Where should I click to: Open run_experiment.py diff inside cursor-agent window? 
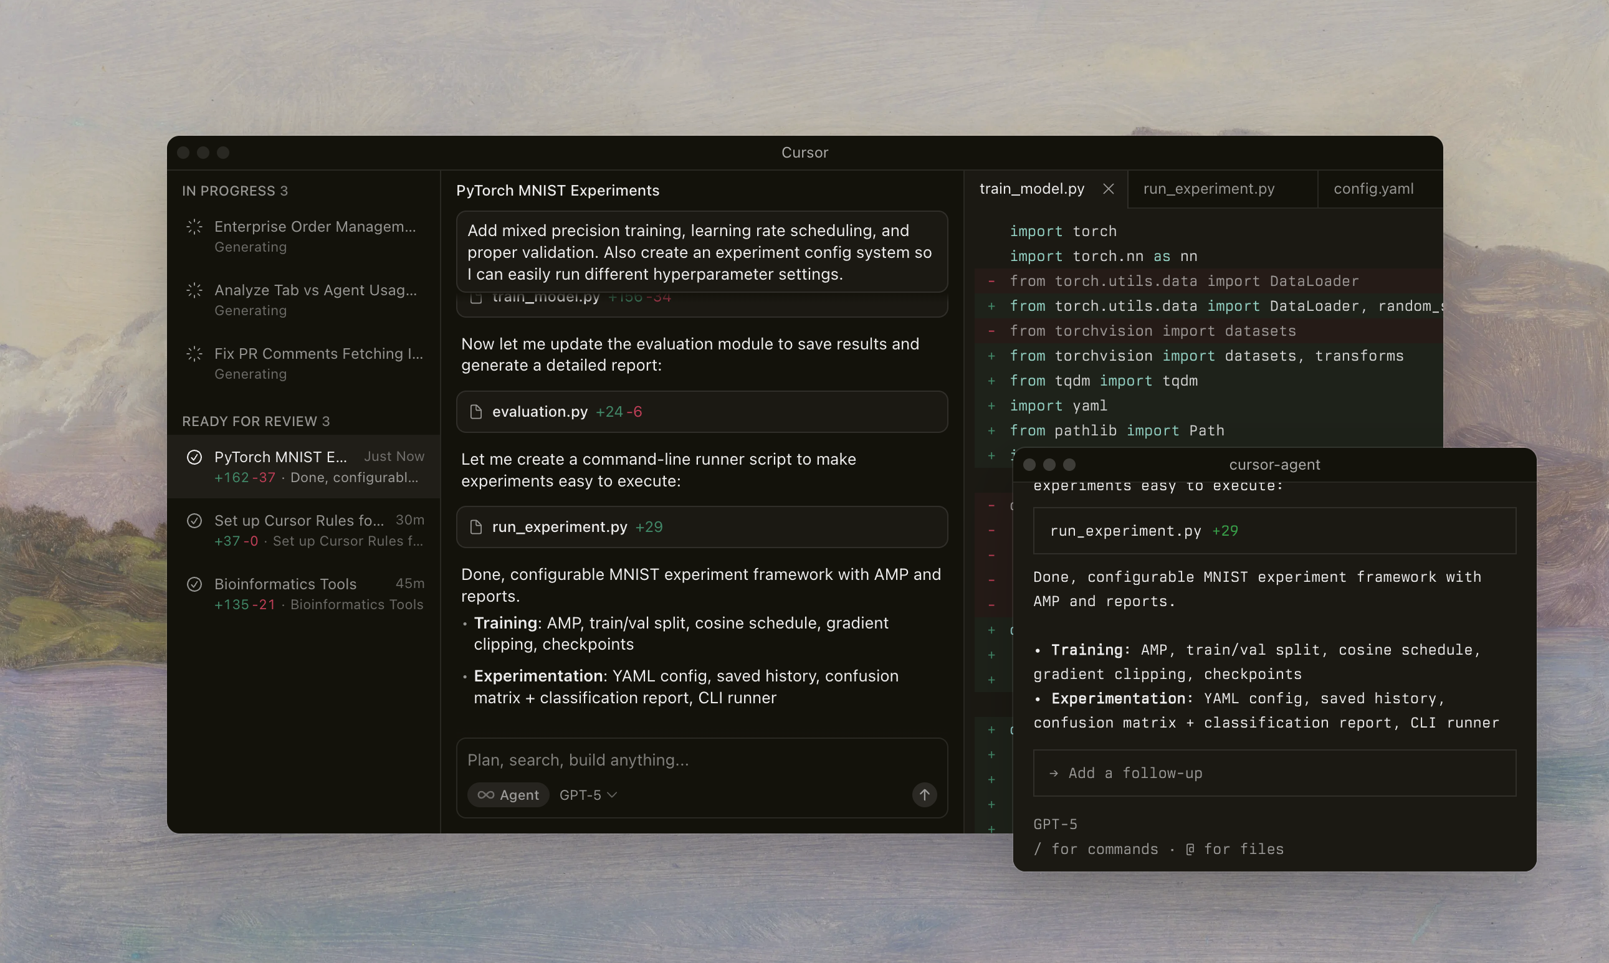[1272, 530]
